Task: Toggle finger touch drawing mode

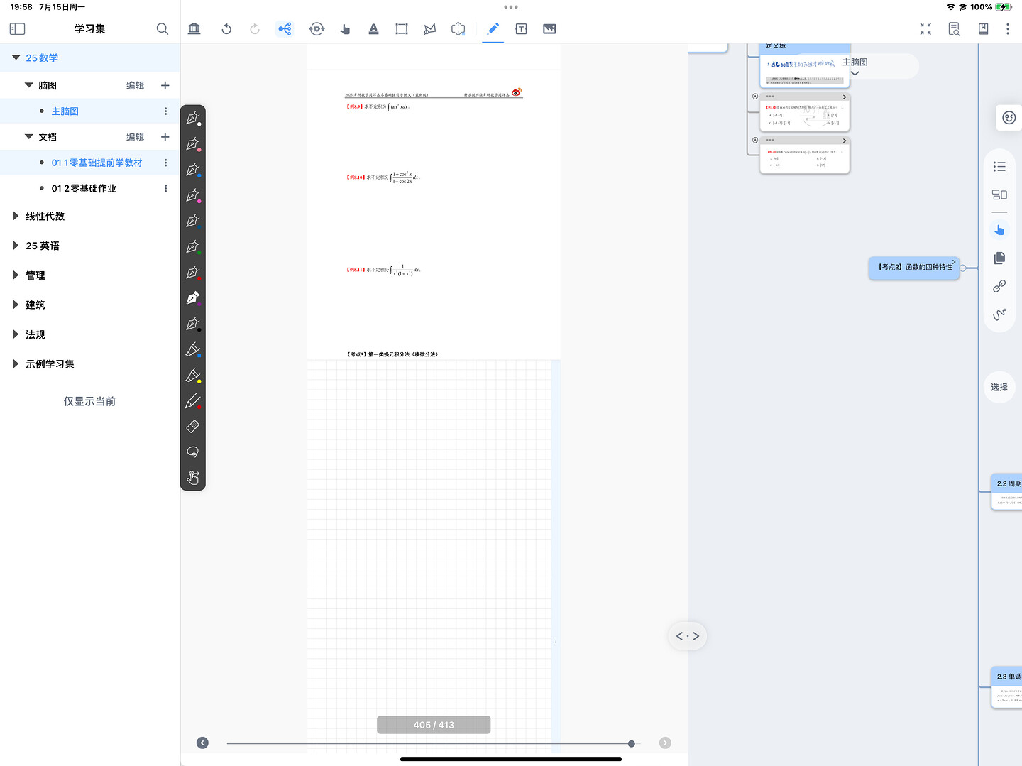Action: pos(192,477)
